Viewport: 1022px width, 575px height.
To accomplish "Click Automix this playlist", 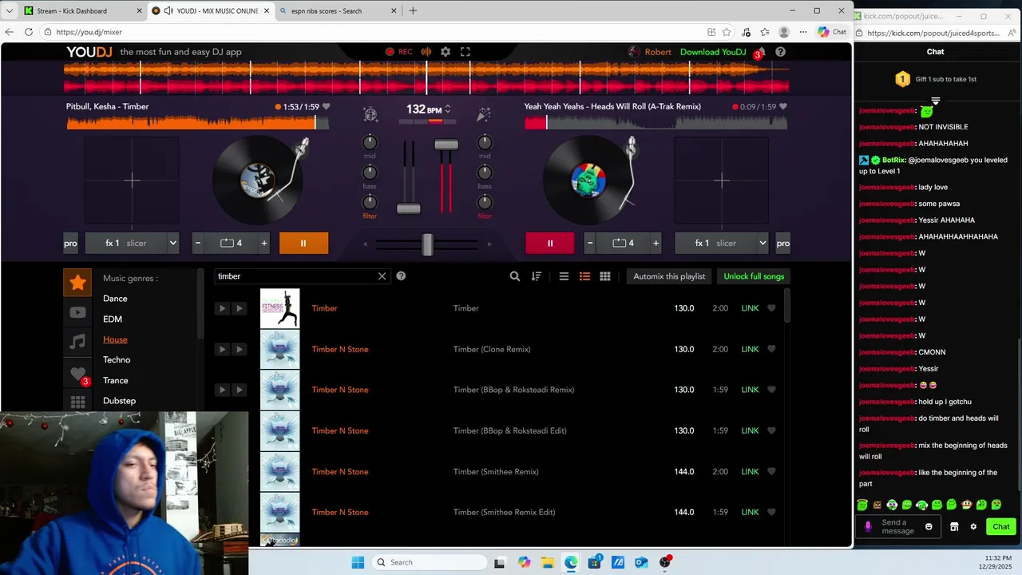I will (x=669, y=276).
